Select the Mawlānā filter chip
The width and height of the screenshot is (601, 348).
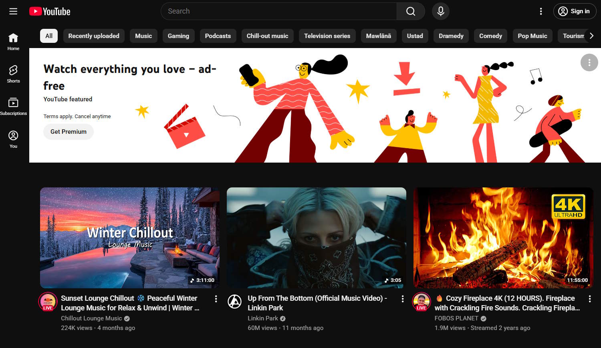[379, 36]
